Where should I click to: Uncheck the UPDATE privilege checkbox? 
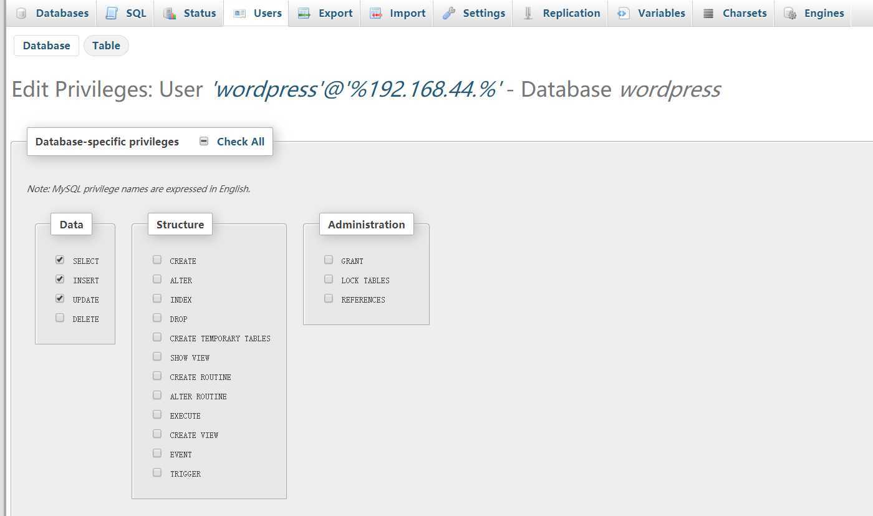60,298
